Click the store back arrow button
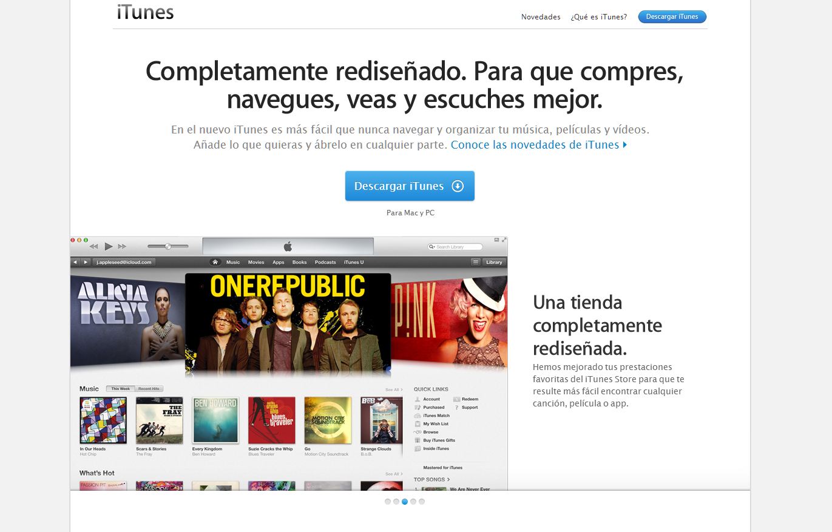 pos(75,262)
